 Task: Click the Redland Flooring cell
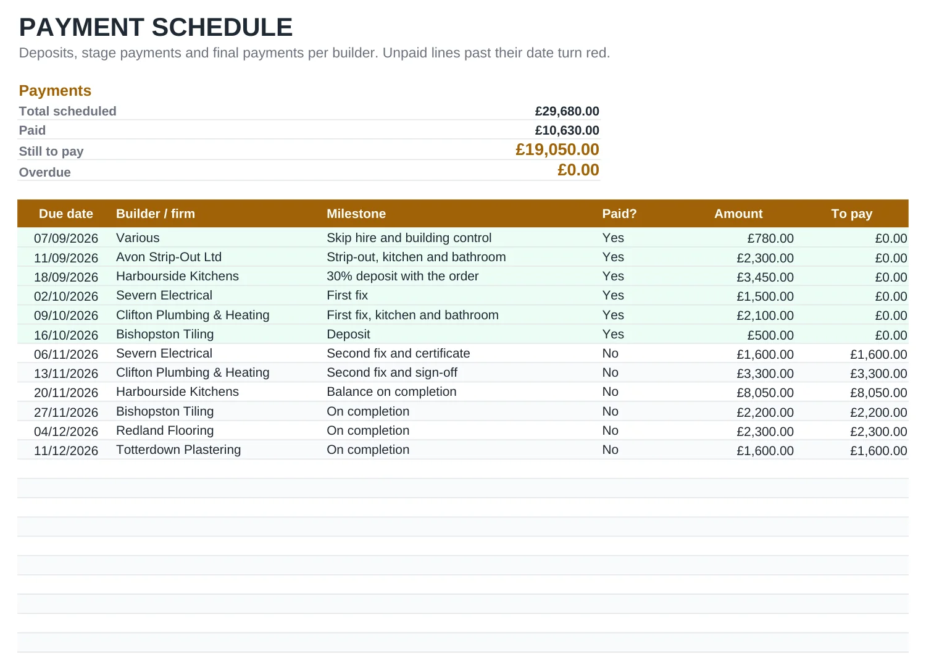point(165,430)
